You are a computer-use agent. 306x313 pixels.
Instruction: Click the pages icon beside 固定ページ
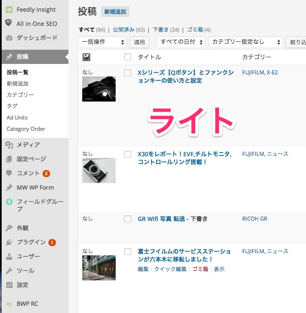click(x=9, y=159)
